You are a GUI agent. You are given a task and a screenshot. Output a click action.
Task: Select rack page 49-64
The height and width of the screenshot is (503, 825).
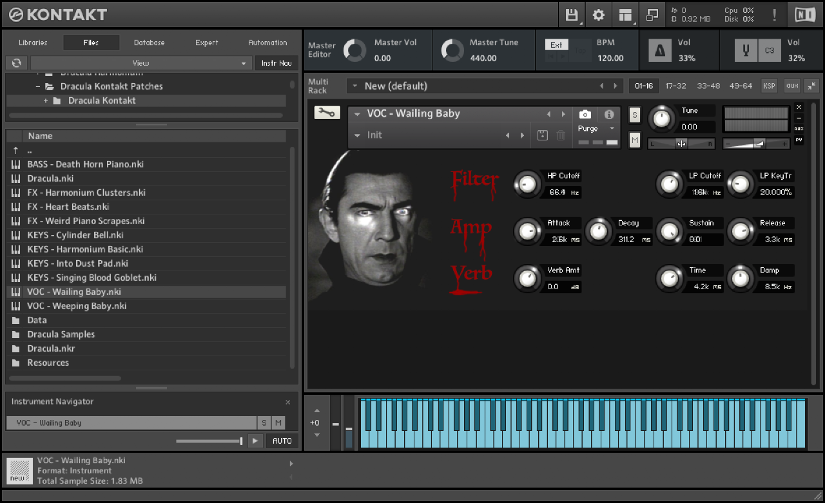click(741, 86)
